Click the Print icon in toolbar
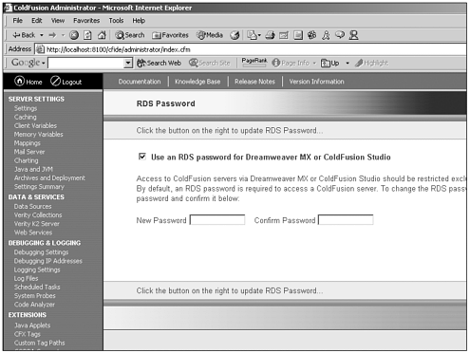The height and width of the screenshot is (353, 470). (270, 35)
